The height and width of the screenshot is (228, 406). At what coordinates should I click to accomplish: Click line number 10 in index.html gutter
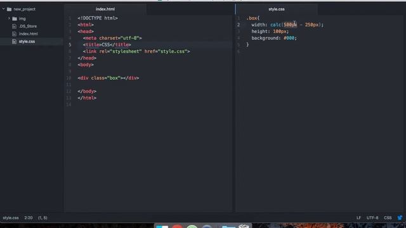click(69, 78)
